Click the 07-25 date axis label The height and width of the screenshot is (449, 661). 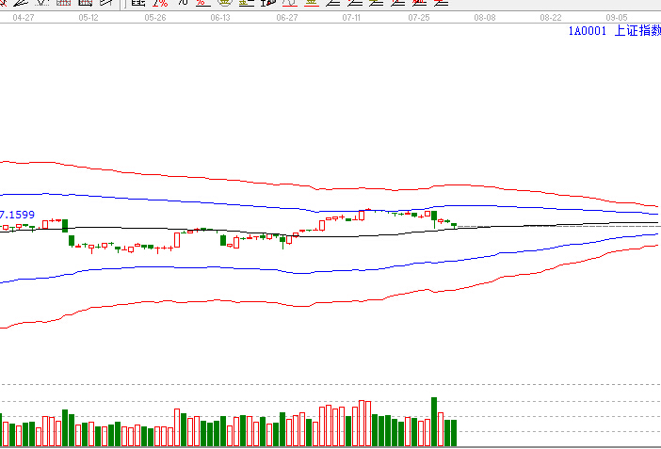[419, 18]
